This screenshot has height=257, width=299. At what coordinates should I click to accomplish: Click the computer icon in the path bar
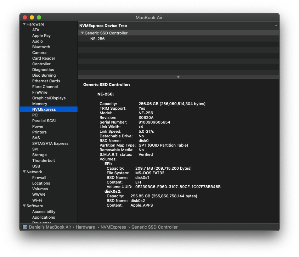tap(25, 227)
